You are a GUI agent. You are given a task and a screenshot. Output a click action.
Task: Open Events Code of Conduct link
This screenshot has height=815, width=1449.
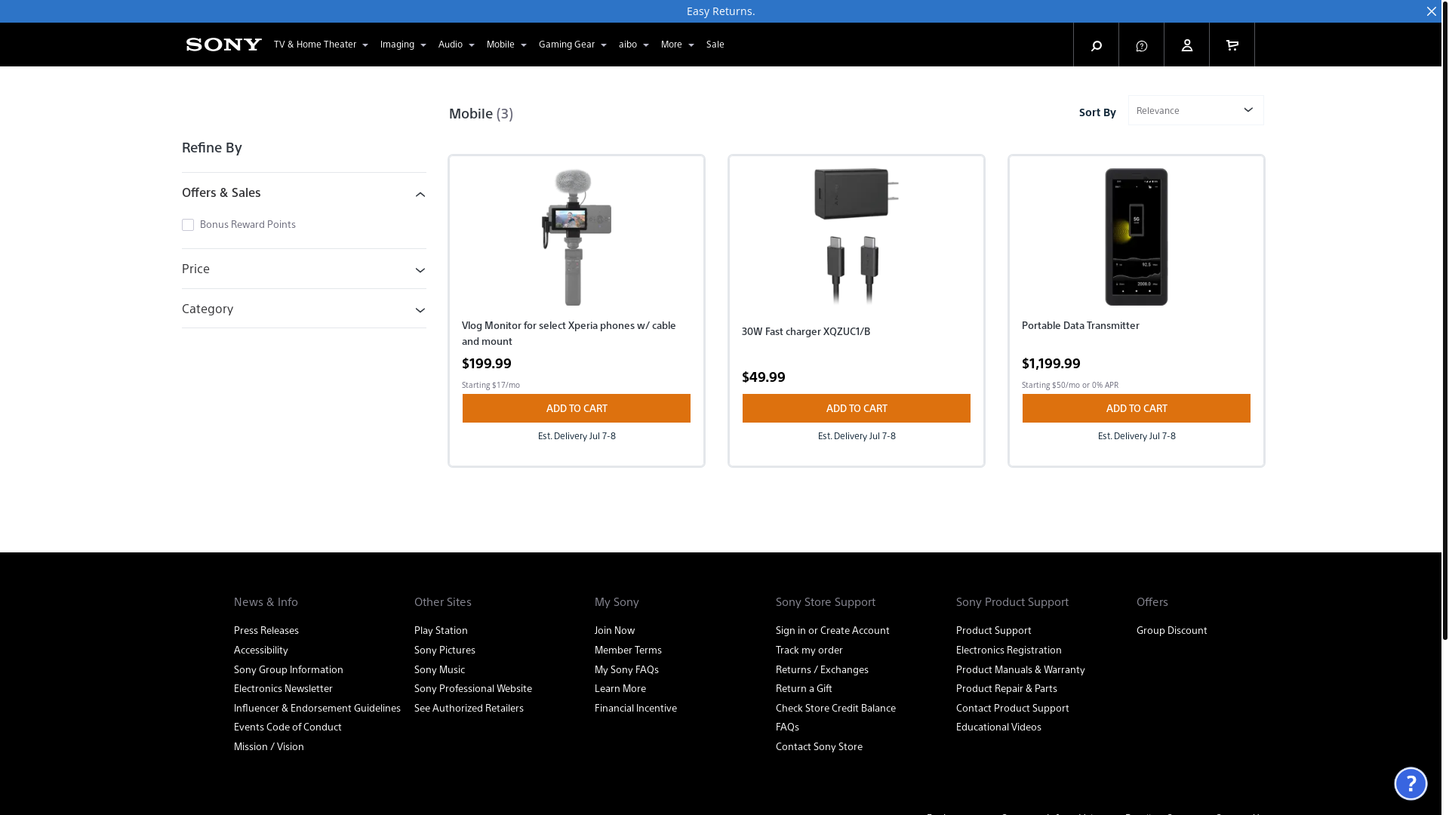coord(288,727)
